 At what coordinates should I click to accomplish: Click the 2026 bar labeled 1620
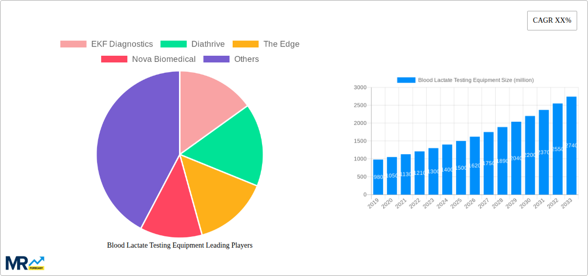[x=475, y=166]
